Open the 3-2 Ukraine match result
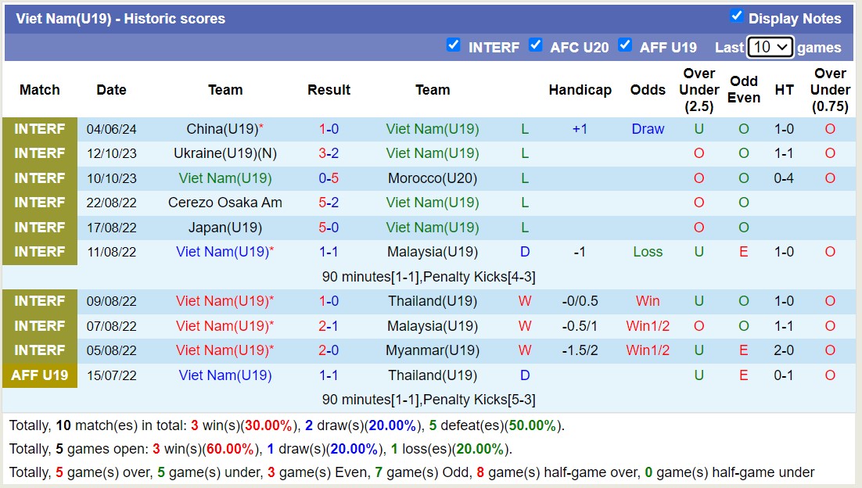The width and height of the screenshot is (862, 488). pos(329,153)
